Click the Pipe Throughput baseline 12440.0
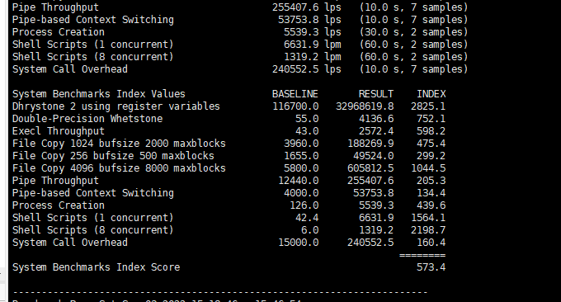 pos(299,181)
